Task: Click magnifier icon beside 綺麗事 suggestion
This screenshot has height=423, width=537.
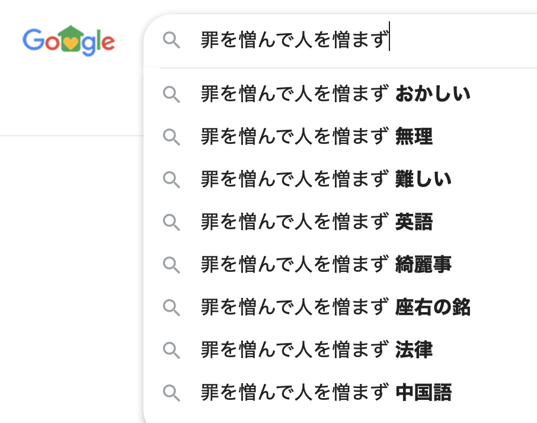Action: pyautogui.click(x=171, y=265)
